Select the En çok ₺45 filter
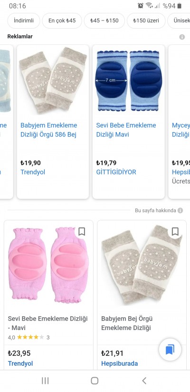The image size is (190, 392). (x=62, y=21)
